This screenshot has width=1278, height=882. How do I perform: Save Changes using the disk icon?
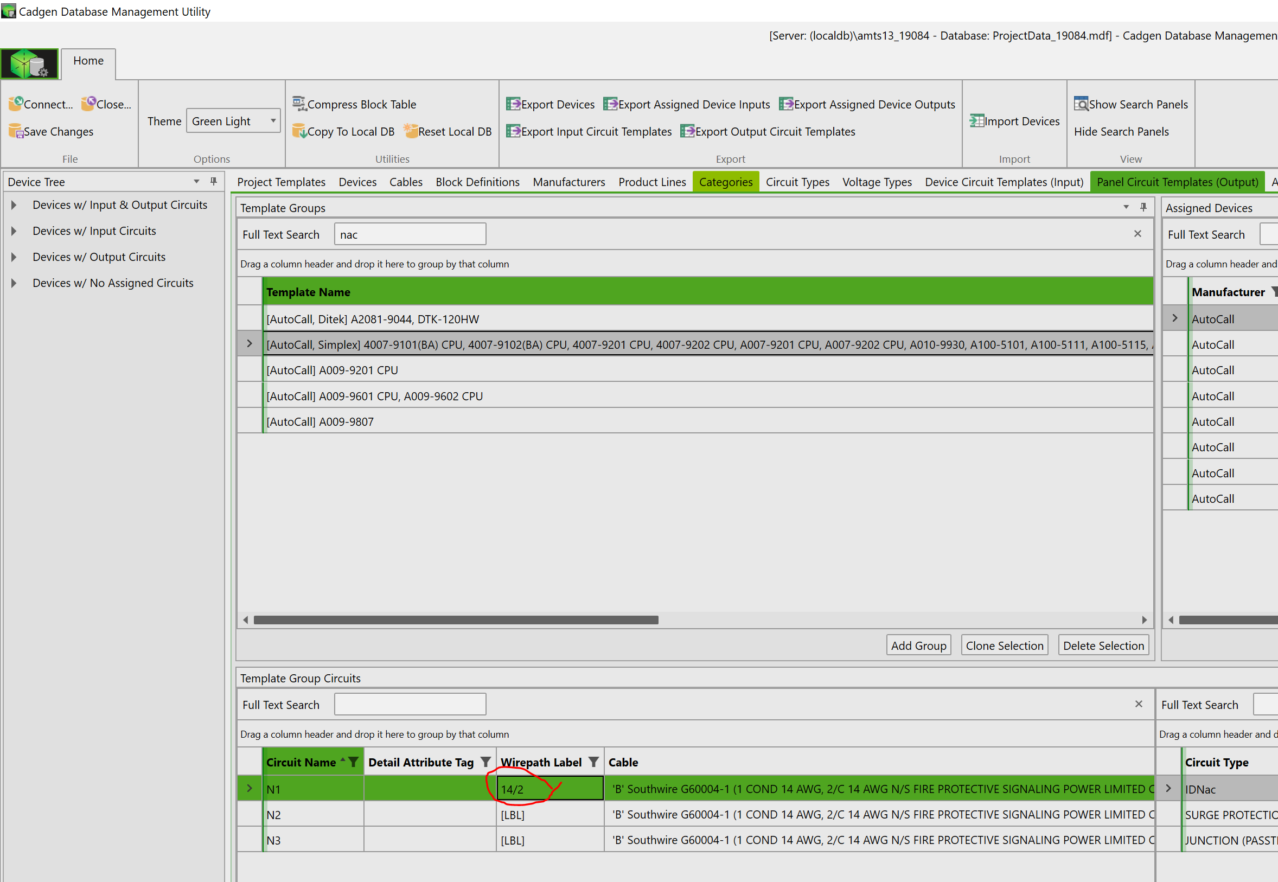[x=16, y=131]
